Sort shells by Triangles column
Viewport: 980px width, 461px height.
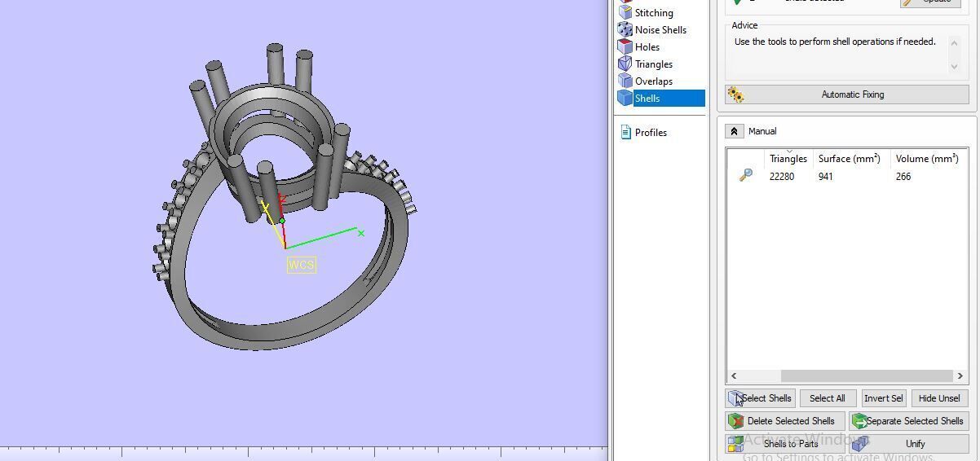pyautogui.click(x=788, y=159)
